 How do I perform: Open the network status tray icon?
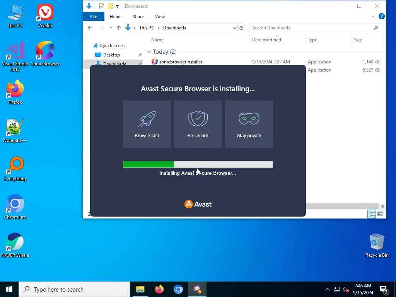coord(337,289)
